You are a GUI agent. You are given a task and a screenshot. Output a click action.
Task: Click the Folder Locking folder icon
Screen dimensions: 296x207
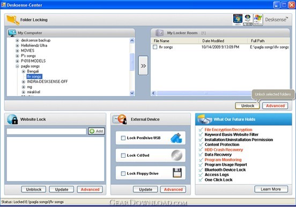click(x=13, y=20)
